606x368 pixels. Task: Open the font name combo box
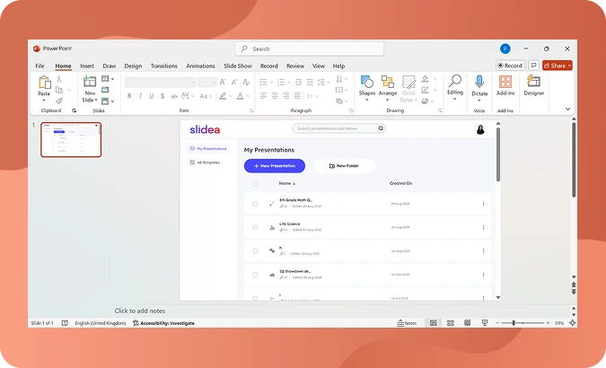pos(160,82)
